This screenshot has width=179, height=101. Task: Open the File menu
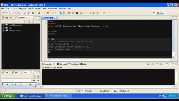click(3, 8)
